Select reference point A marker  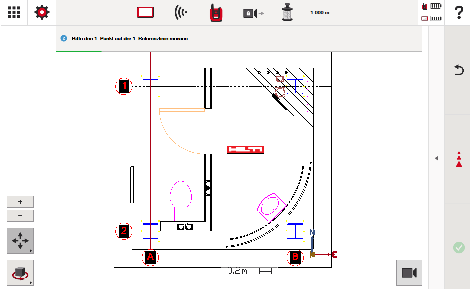[x=150, y=257]
